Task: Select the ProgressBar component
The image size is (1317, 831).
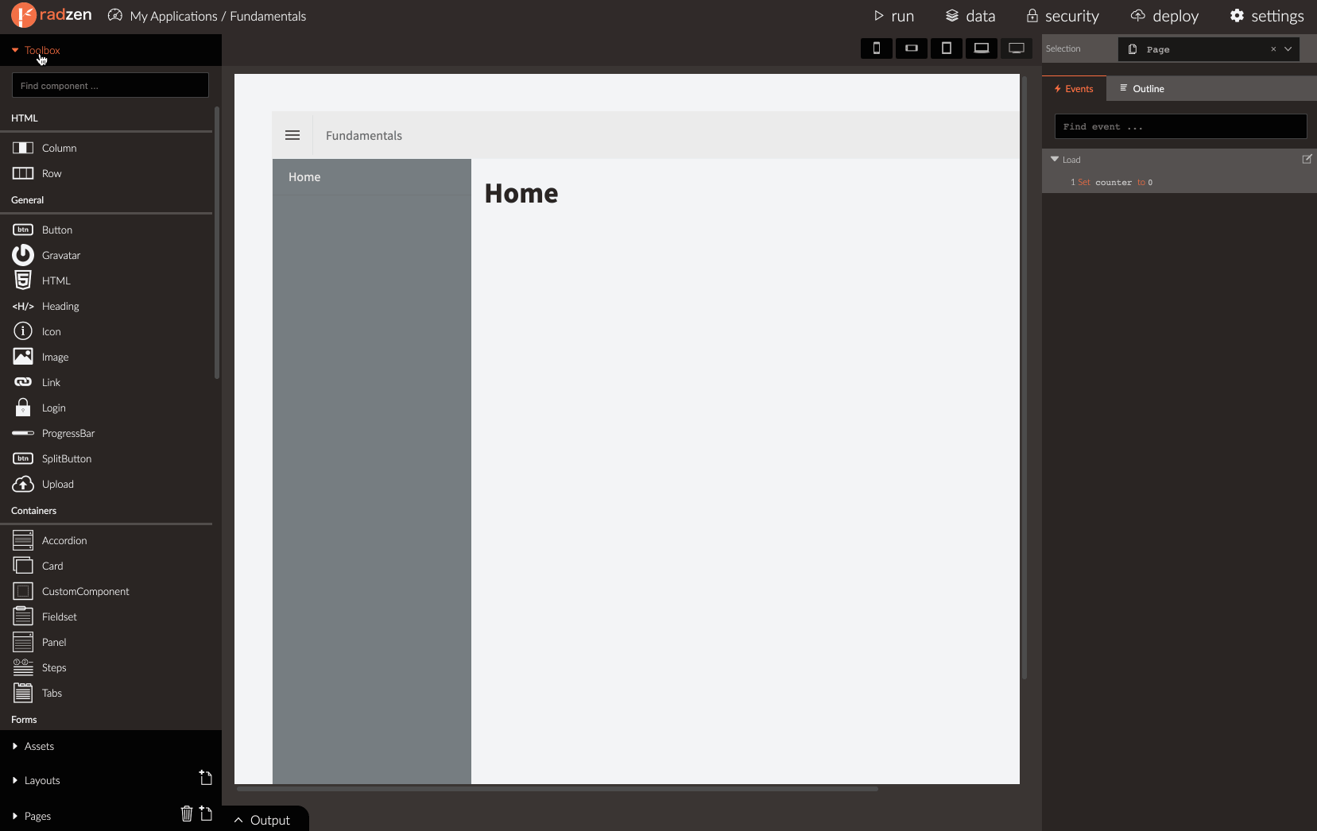Action: tap(68, 433)
